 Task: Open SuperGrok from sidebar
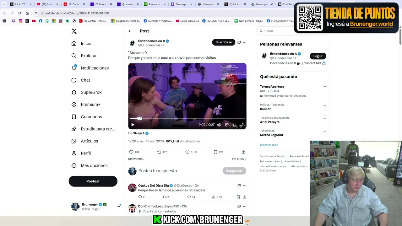point(87,92)
